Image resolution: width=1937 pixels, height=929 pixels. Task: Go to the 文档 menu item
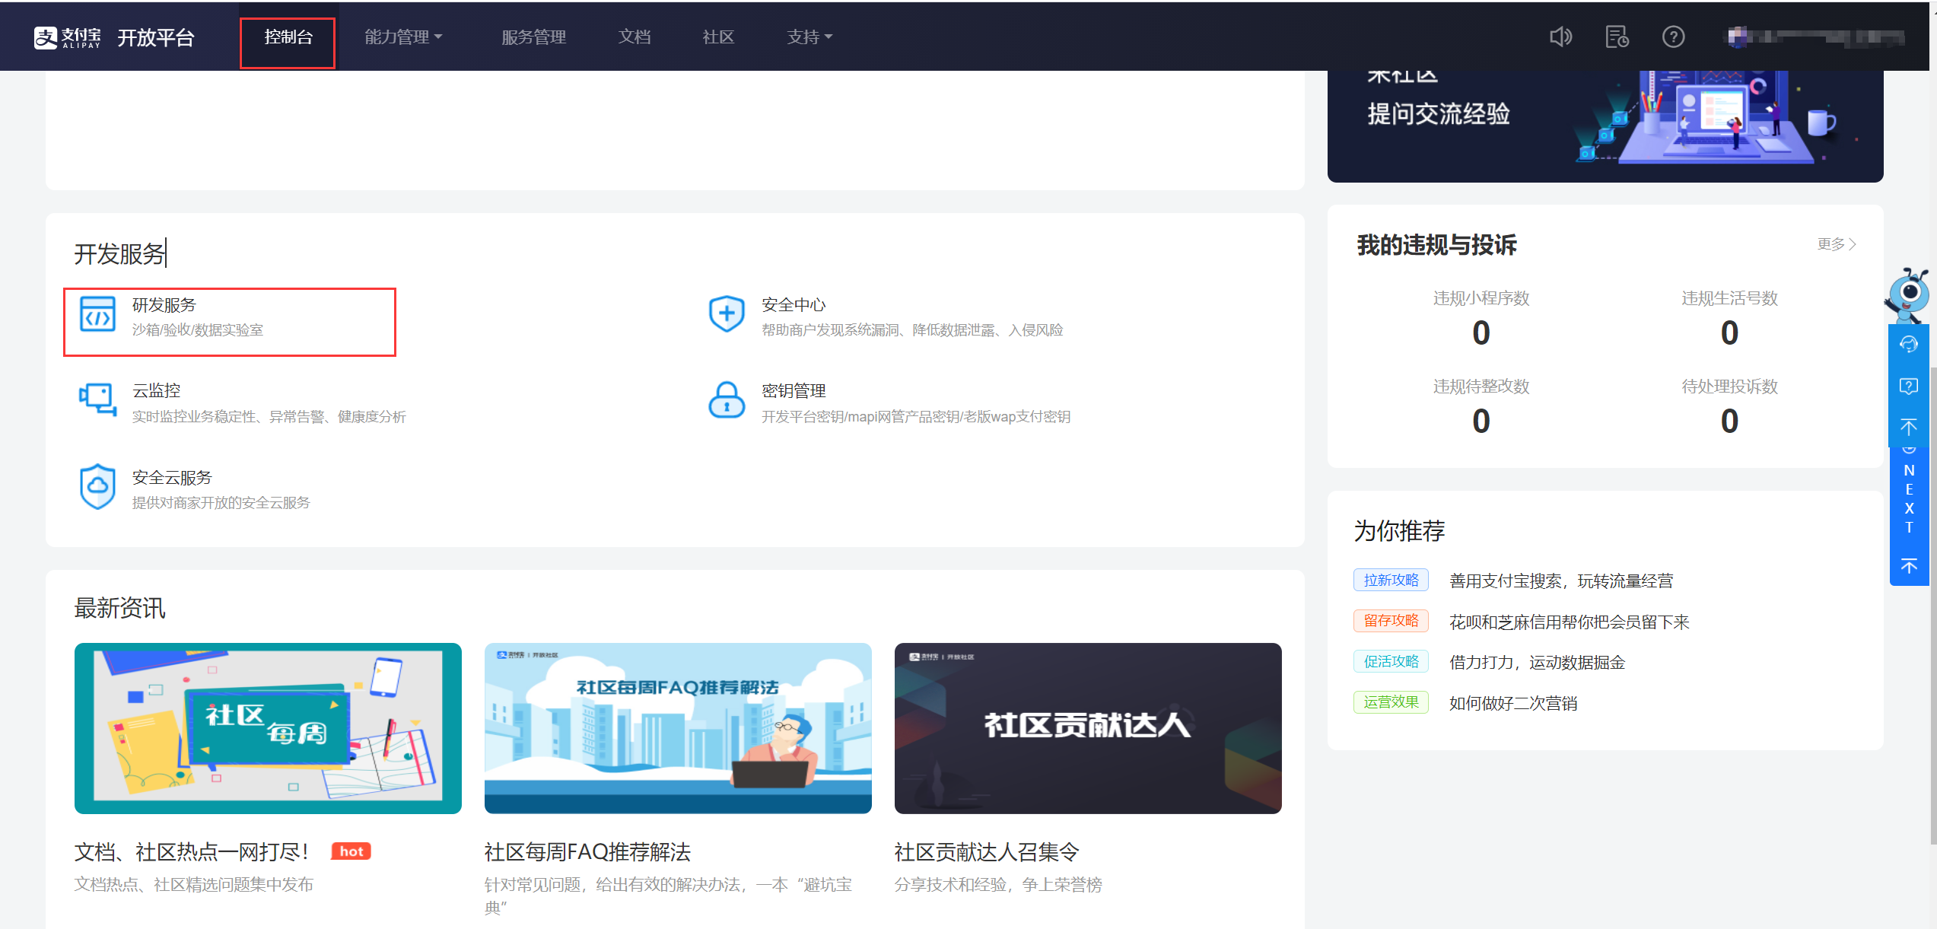pyautogui.click(x=634, y=37)
